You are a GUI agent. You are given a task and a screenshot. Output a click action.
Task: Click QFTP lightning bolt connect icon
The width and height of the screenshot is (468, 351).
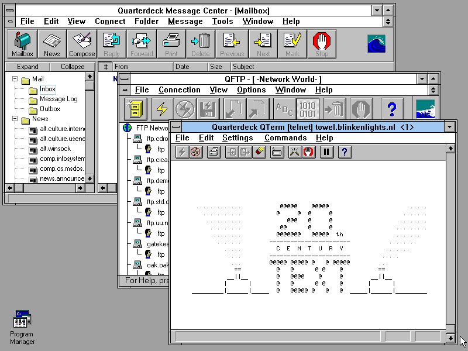pos(162,109)
